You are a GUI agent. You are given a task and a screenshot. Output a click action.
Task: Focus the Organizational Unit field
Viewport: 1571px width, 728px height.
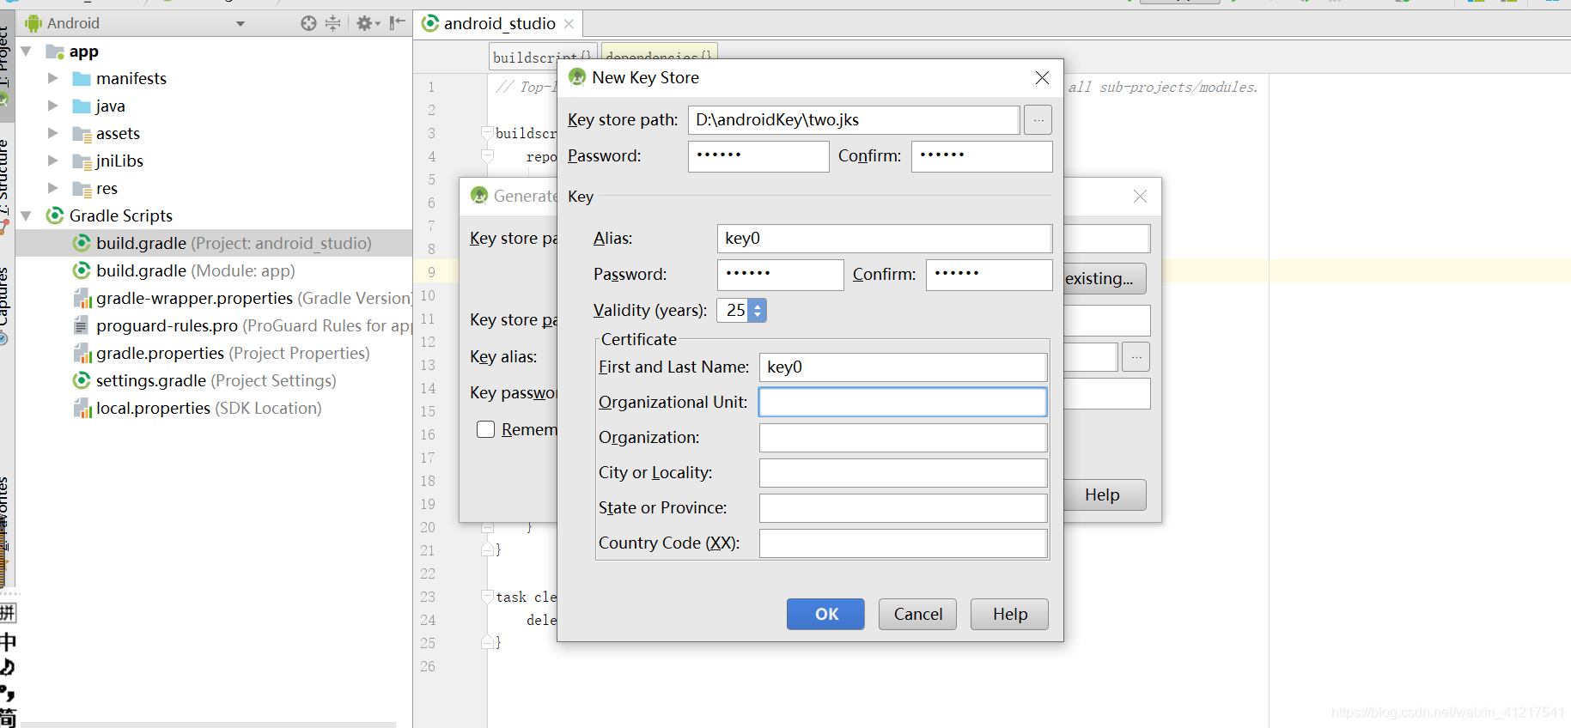point(903,403)
